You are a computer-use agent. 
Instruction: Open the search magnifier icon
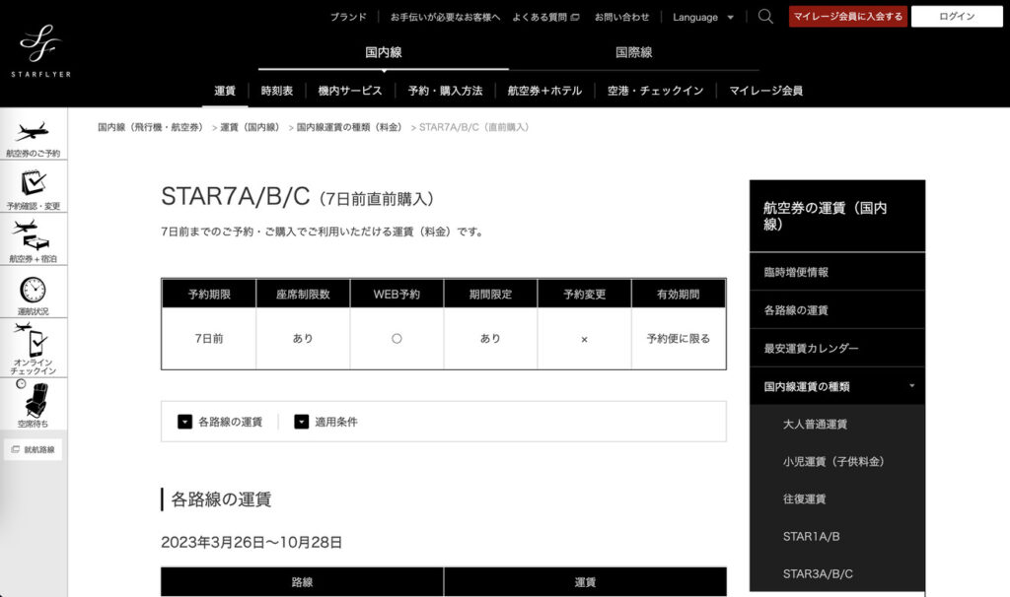pos(765,17)
